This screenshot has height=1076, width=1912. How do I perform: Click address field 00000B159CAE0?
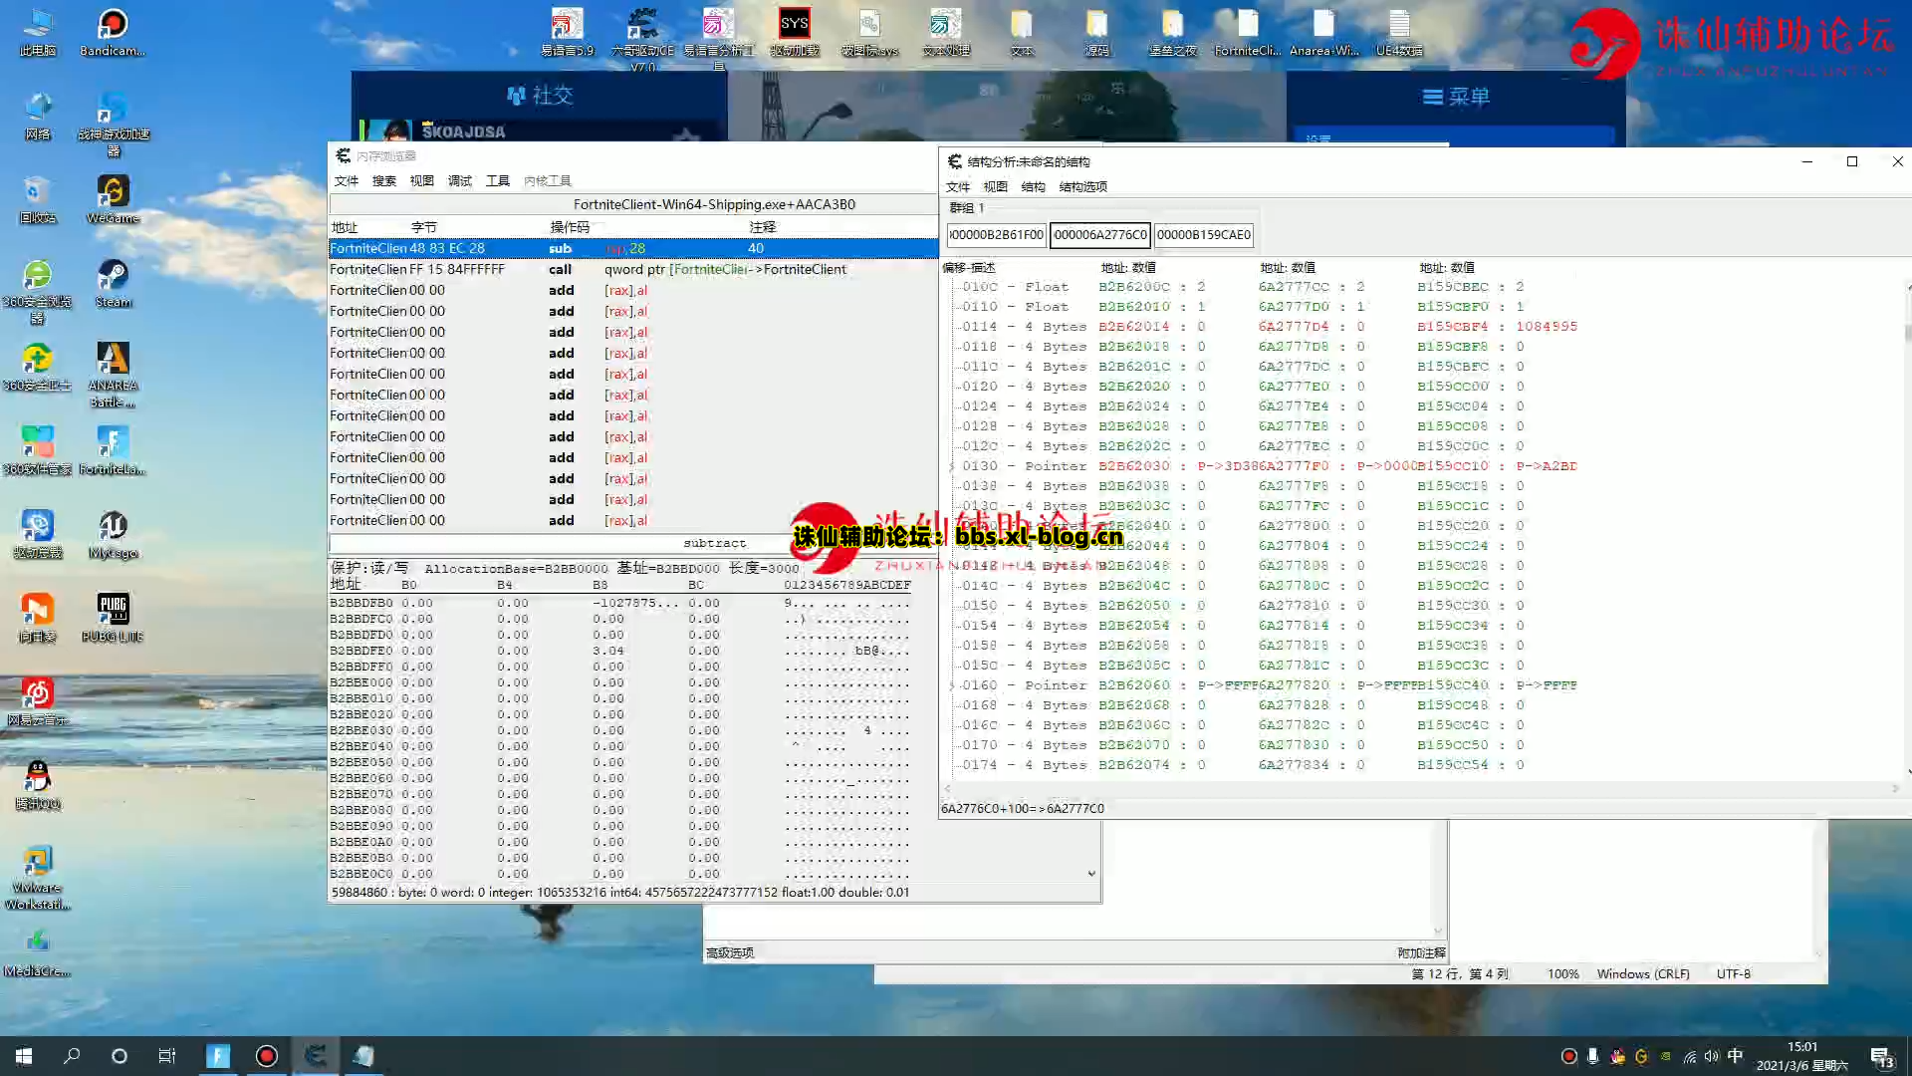1204,235
